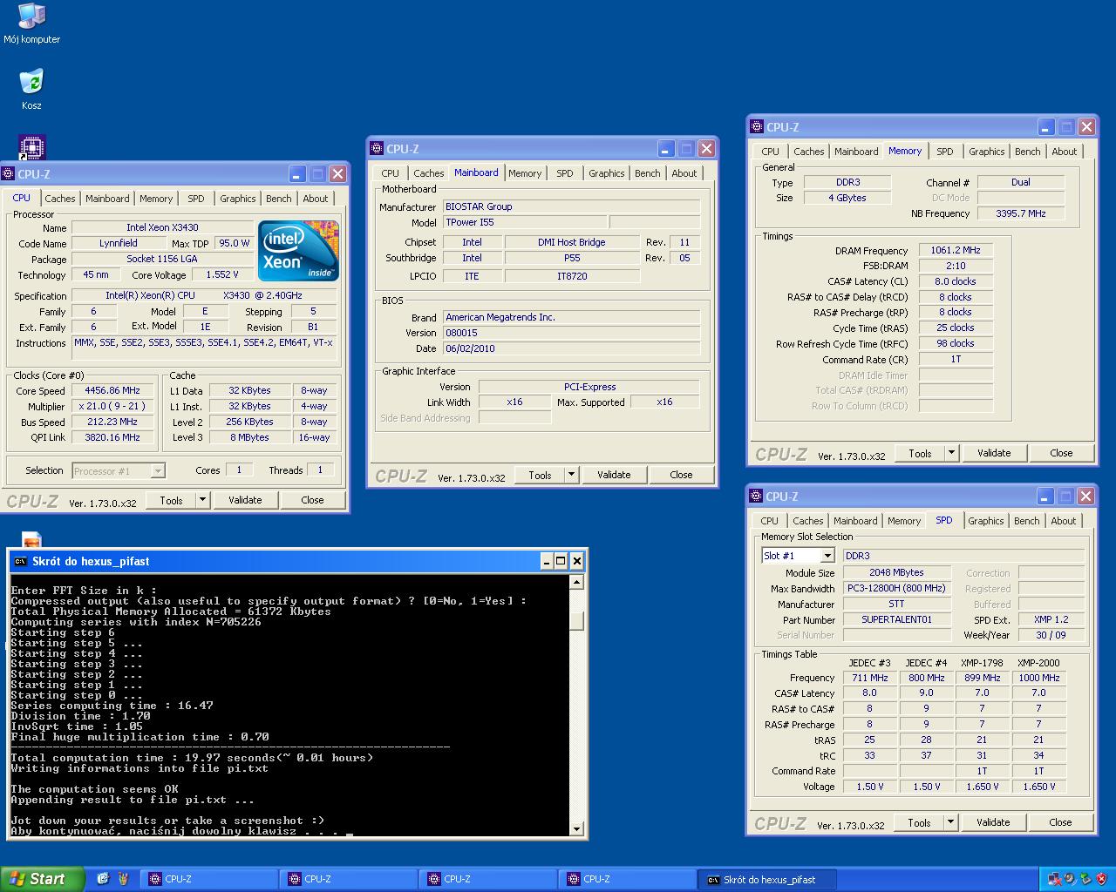
Task: Click the Intel Xeon inside logo
Action: (x=298, y=250)
